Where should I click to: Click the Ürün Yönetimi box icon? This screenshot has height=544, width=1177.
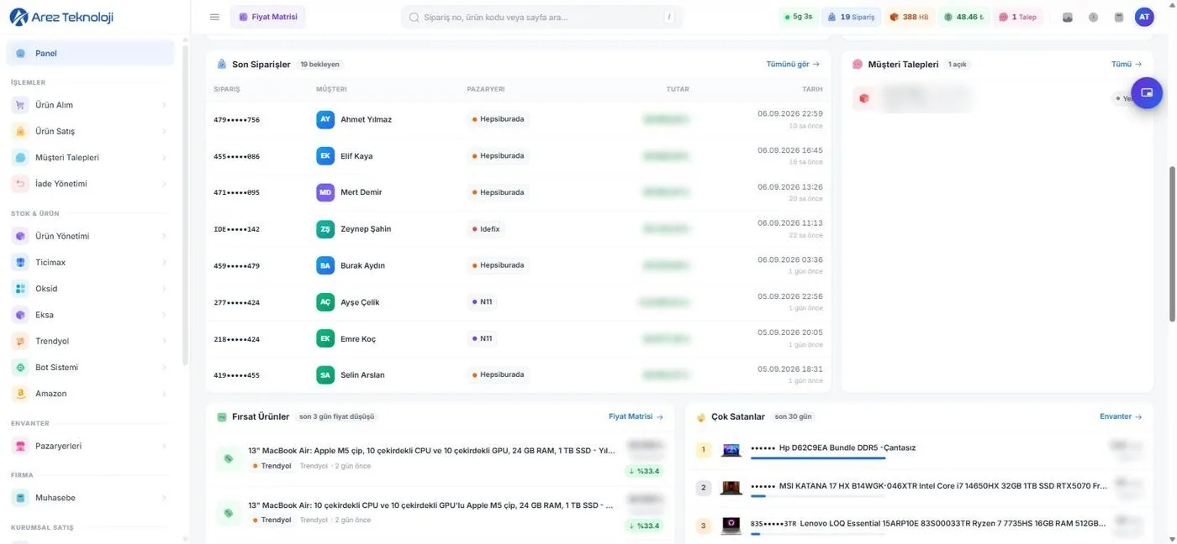(x=20, y=236)
